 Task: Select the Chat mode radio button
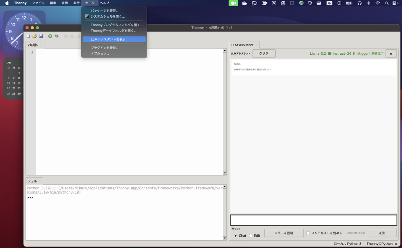236,236
